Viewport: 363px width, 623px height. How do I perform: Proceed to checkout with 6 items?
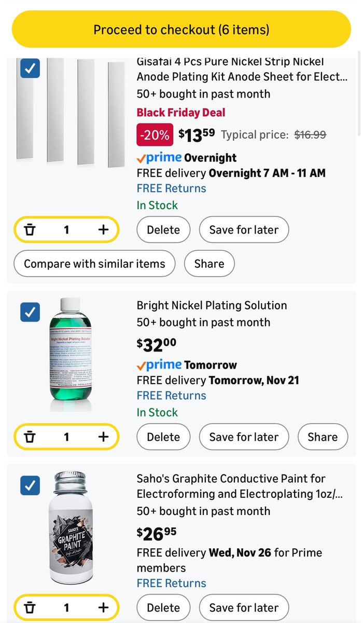tap(181, 30)
